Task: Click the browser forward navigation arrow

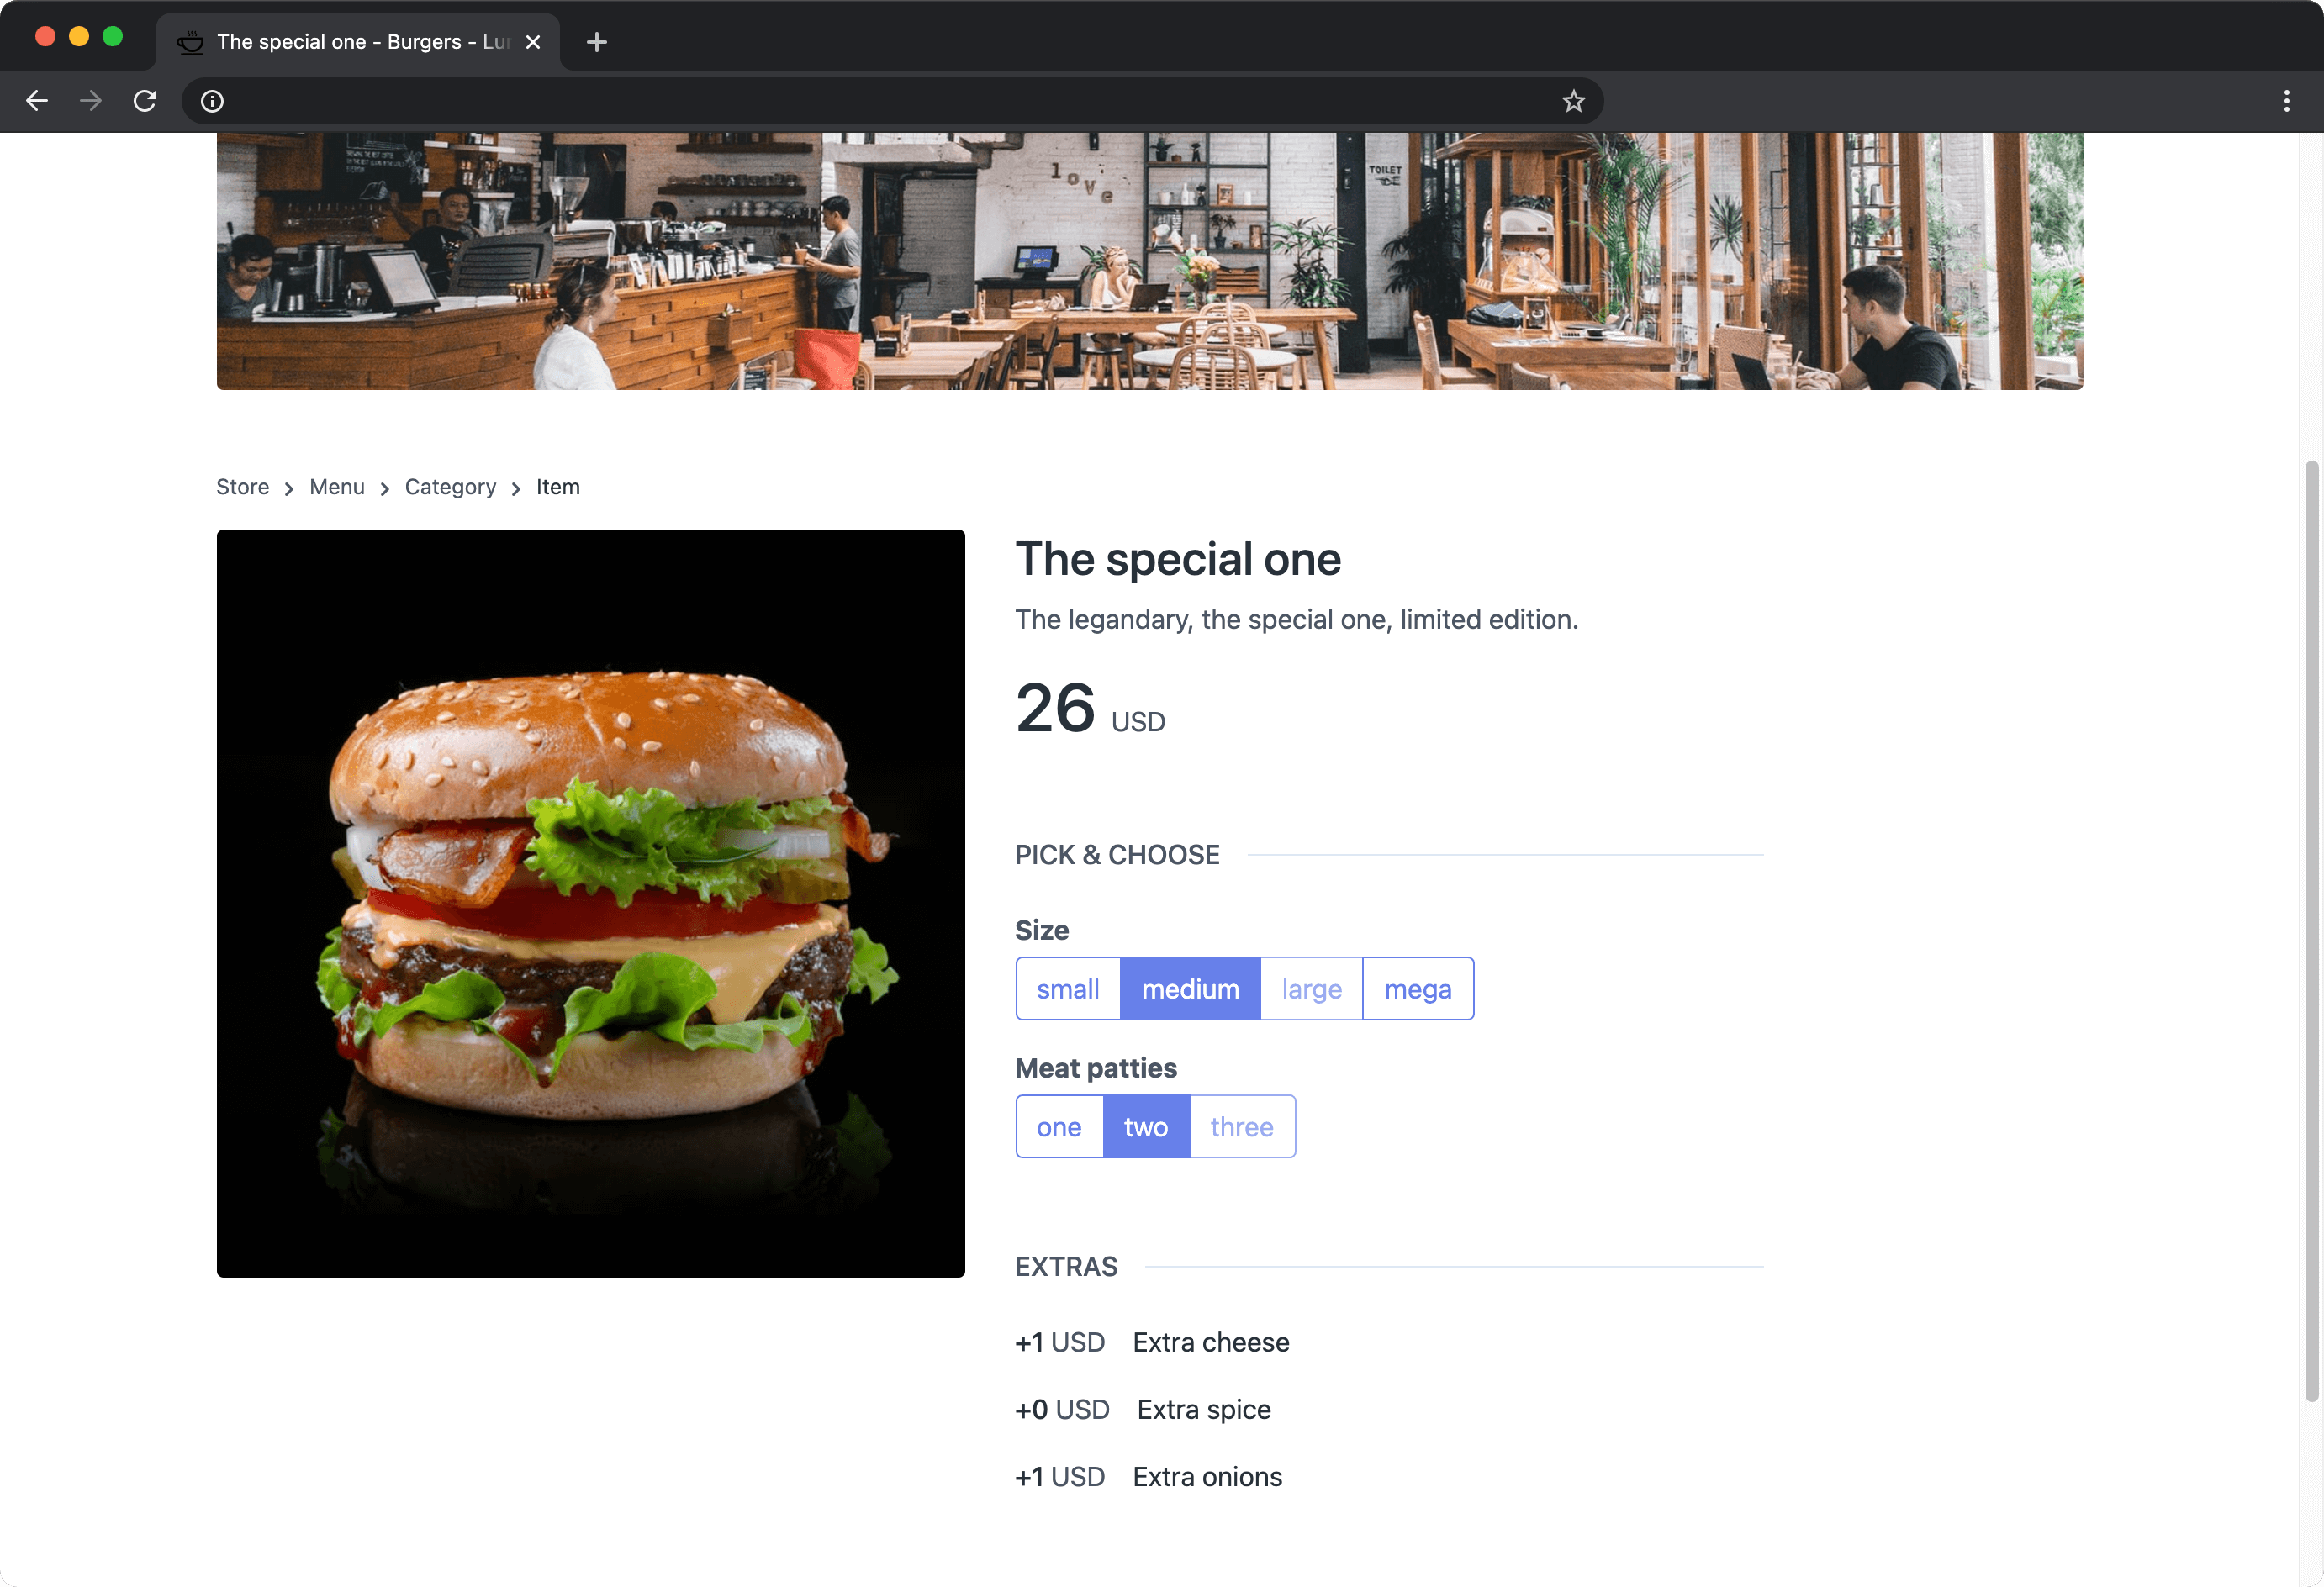Action: coord(92,101)
